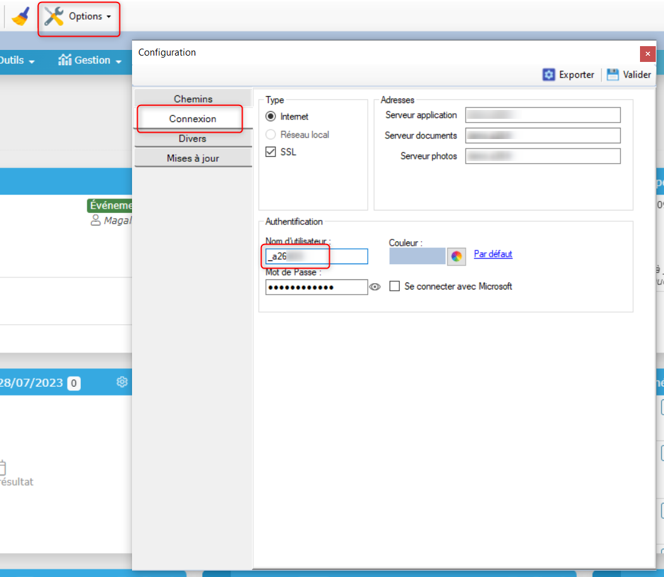Expand the Options dropdown arrow
664x577 pixels.
coord(109,17)
